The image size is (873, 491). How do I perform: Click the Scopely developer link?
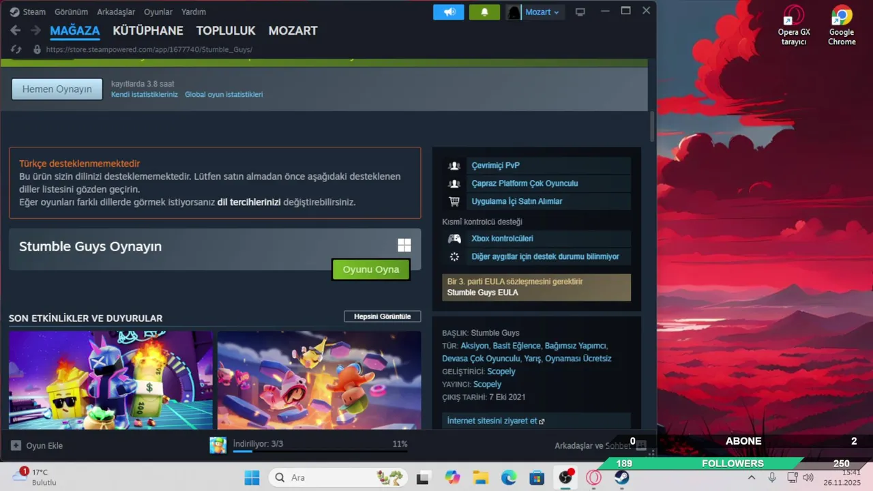click(501, 372)
